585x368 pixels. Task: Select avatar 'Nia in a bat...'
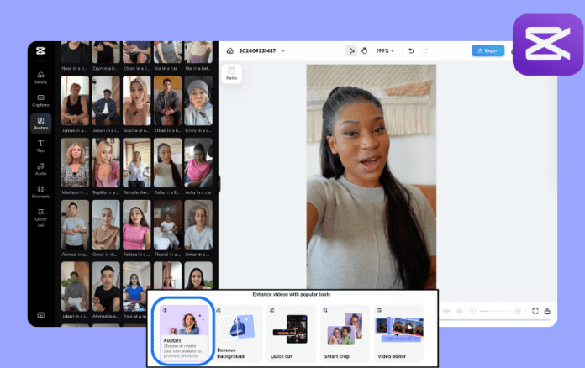pyautogui.click(x=198, y=56)
